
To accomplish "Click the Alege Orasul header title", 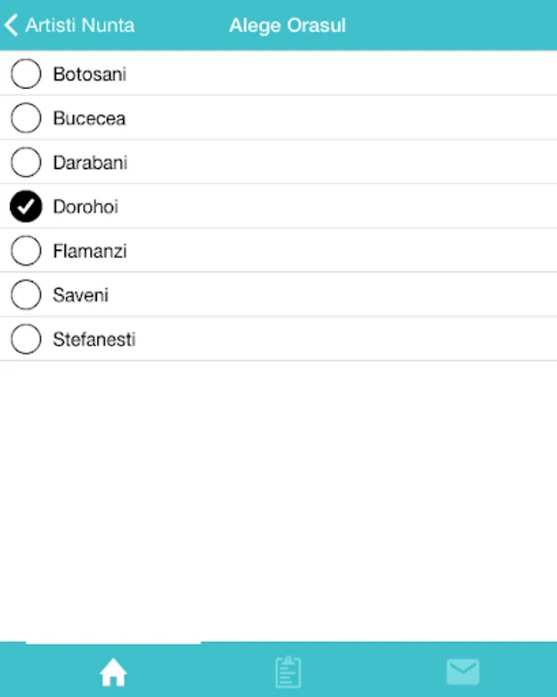I will (287, 25).
